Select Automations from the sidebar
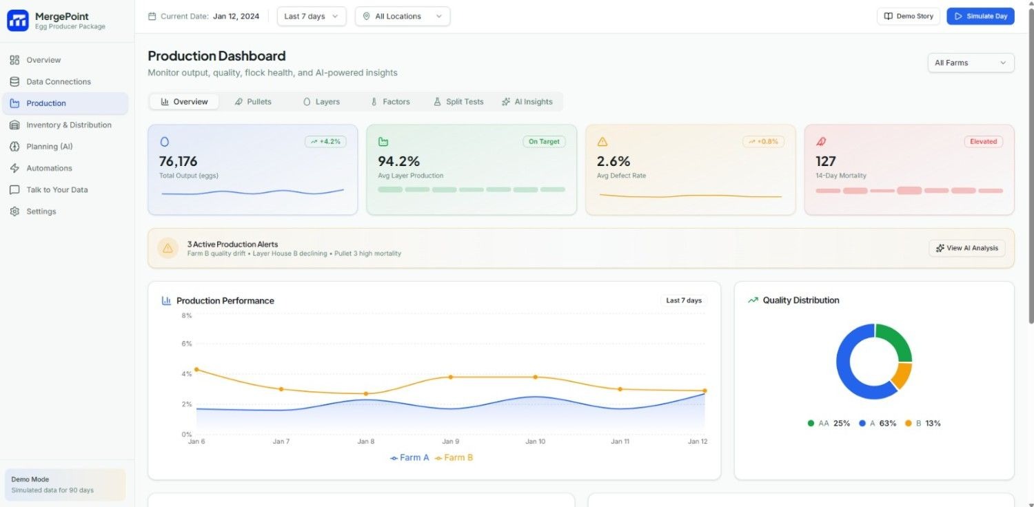 click(50, 168)
